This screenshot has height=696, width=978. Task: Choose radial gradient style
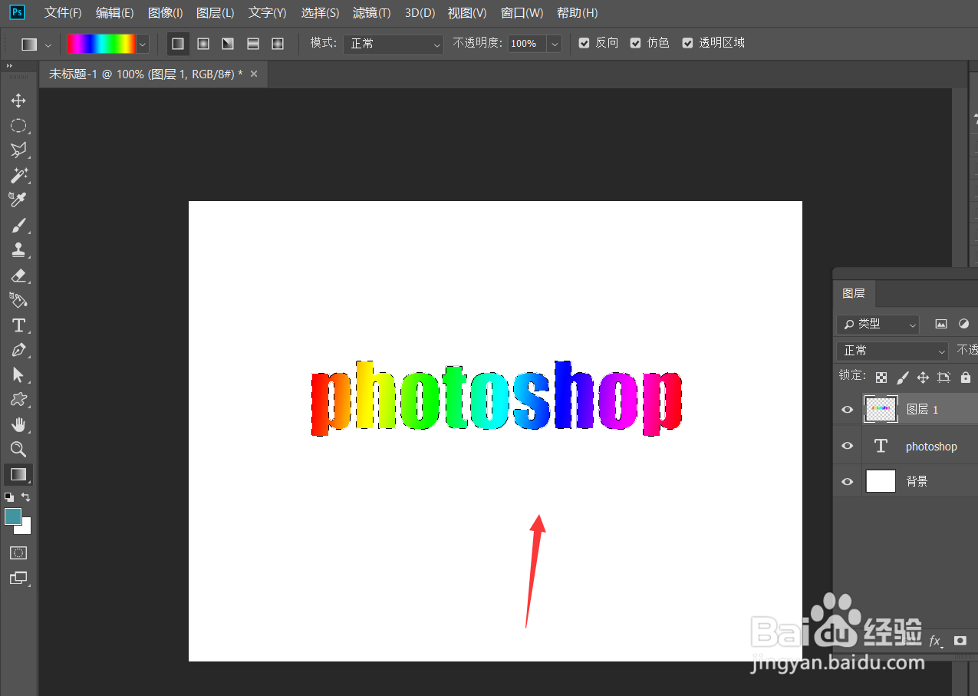pyautogui.click(x=203, y=44)
